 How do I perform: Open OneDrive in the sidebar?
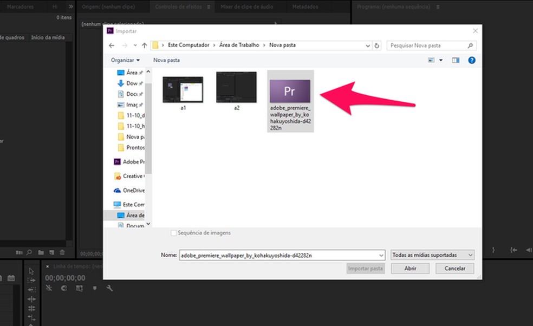[129, 191]
